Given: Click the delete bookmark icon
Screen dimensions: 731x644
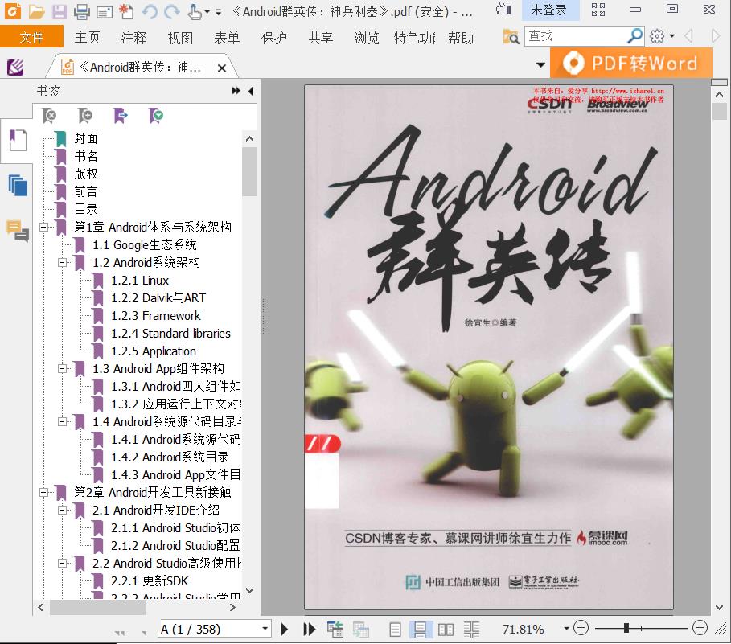Looking at the screenshot, I should click(x=49, y=116).
